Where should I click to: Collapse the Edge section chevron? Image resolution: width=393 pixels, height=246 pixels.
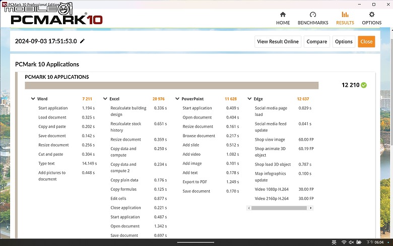pos(249,98)
